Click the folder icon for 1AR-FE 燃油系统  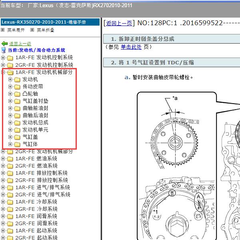coord(10,159)
